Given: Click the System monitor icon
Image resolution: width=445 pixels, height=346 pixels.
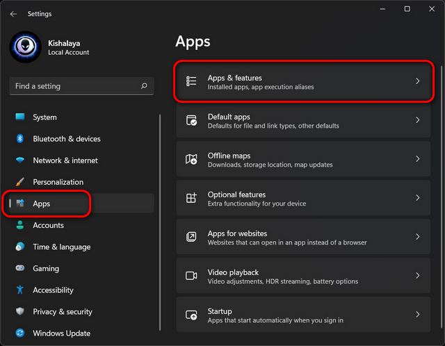Looking at the screenshot, I should (20, 117).
